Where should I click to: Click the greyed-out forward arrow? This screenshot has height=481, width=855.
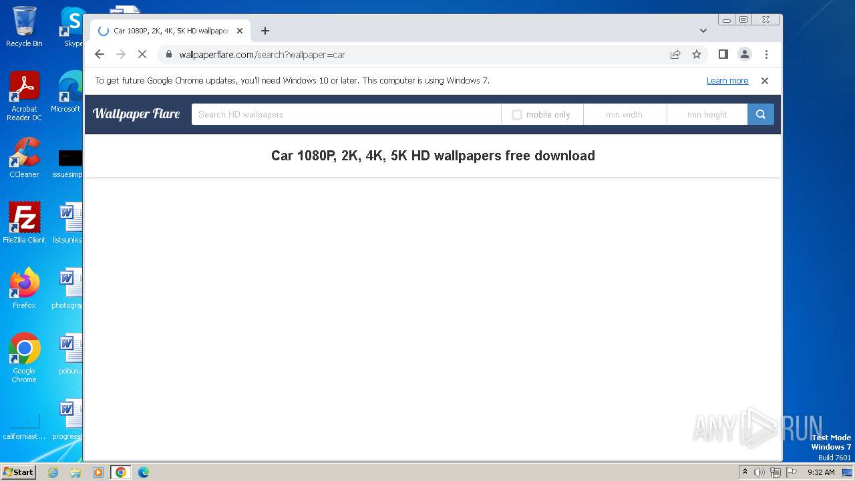tap(121, 55)
